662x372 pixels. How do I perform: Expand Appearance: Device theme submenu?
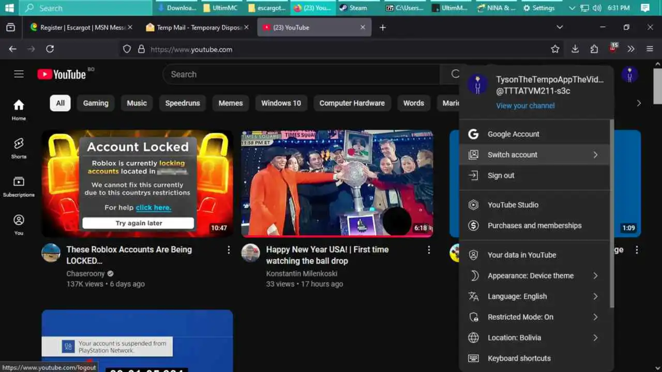[x=535, y=275]
